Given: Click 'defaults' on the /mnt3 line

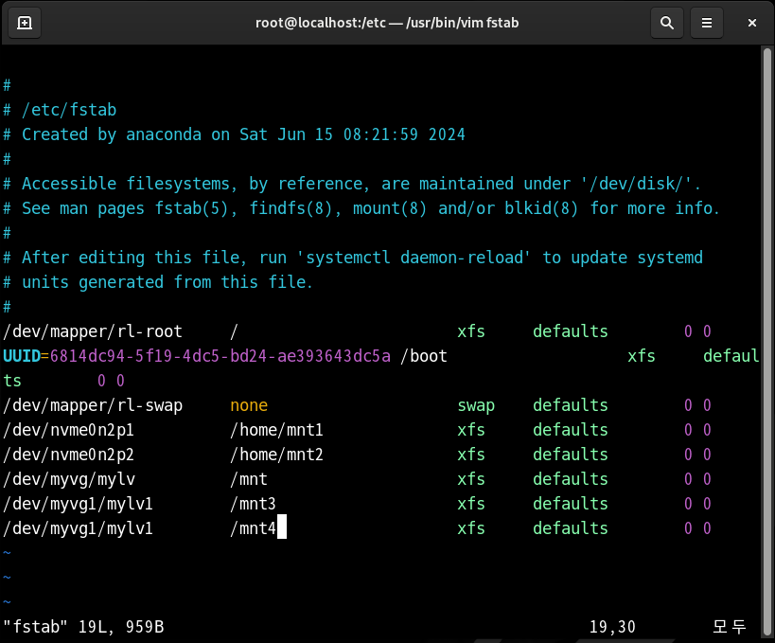Looking at the screenshot, I should [x=571, y=504].
